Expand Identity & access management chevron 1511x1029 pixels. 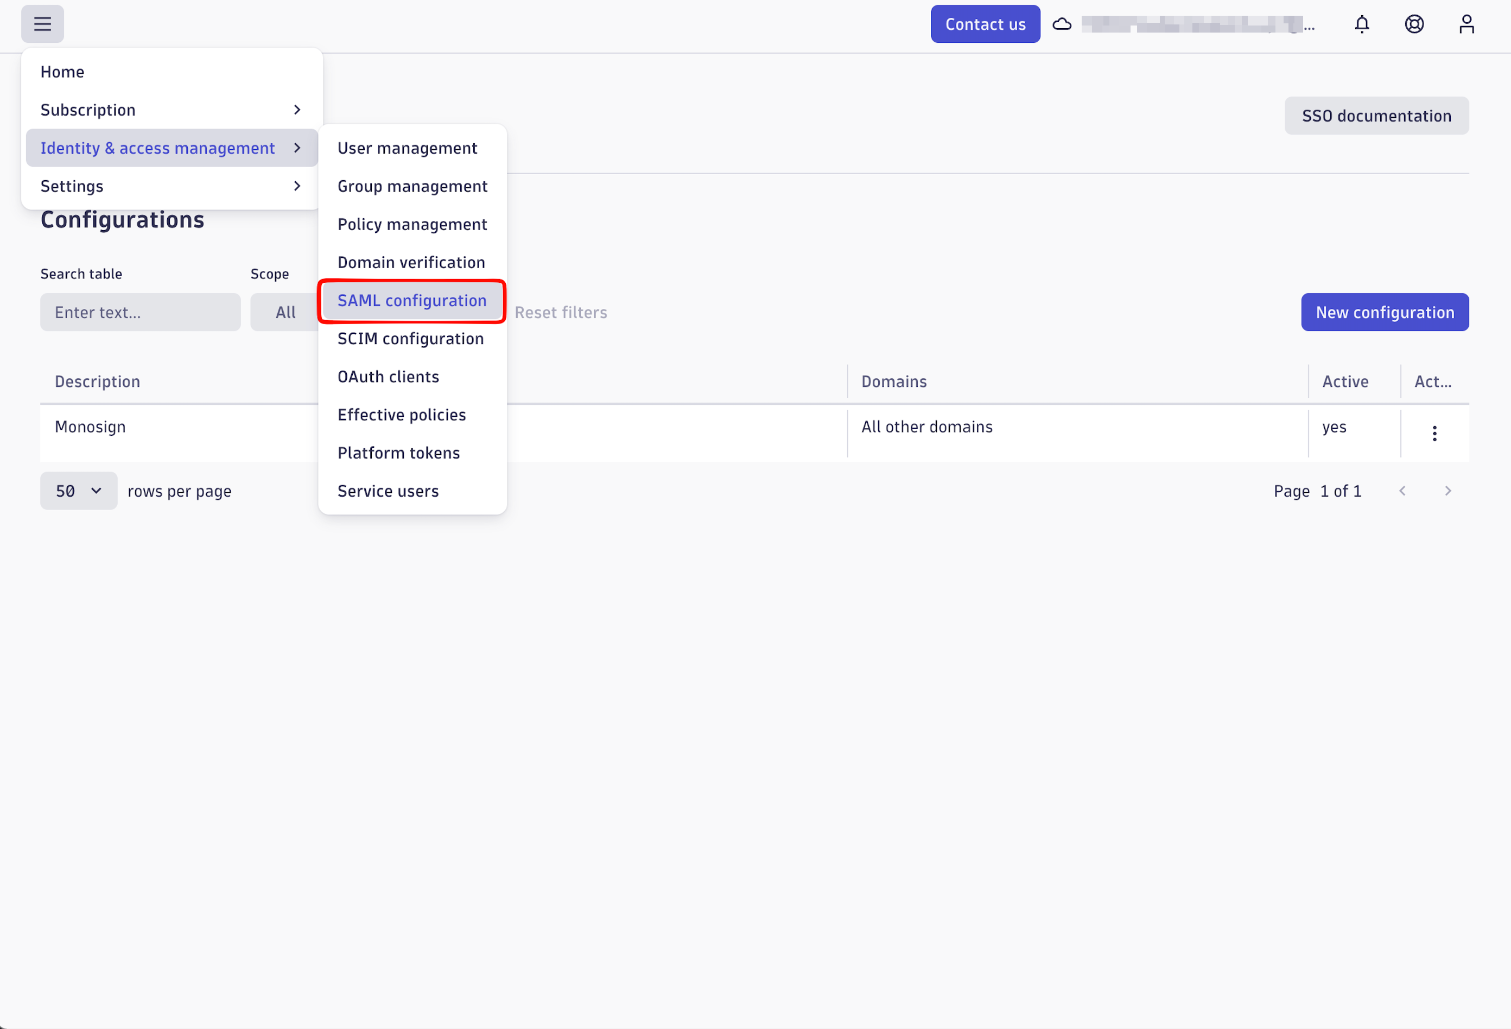point(297,148)
